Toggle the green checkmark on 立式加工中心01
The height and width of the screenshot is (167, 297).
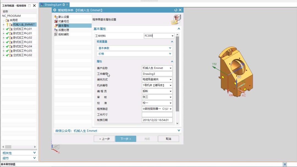(x=7, y=29)
